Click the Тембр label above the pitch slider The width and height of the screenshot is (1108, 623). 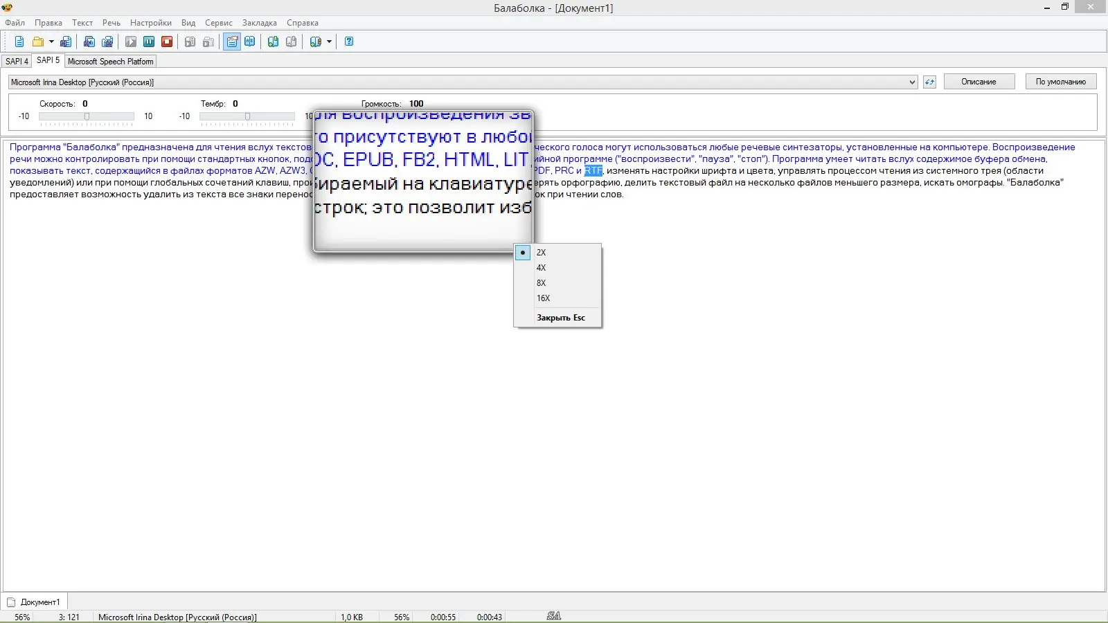coord(213,104)
